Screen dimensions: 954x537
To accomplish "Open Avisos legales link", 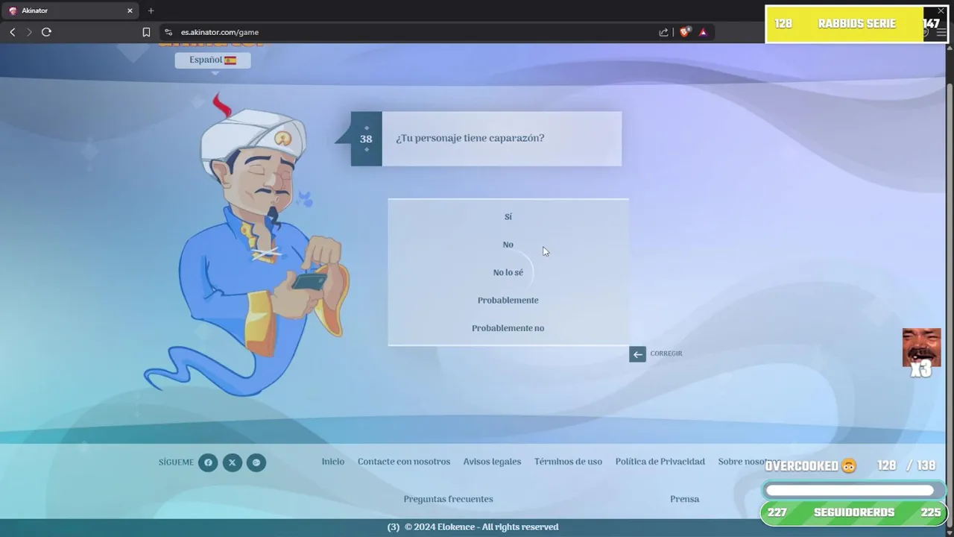I will click(x=492, y=462).
